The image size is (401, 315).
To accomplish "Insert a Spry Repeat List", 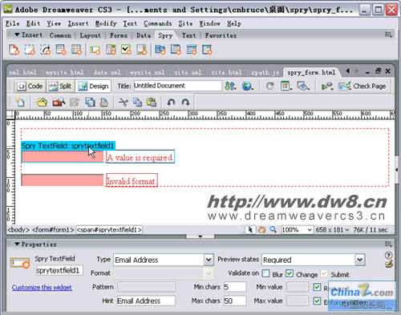I will click(61, 50).
